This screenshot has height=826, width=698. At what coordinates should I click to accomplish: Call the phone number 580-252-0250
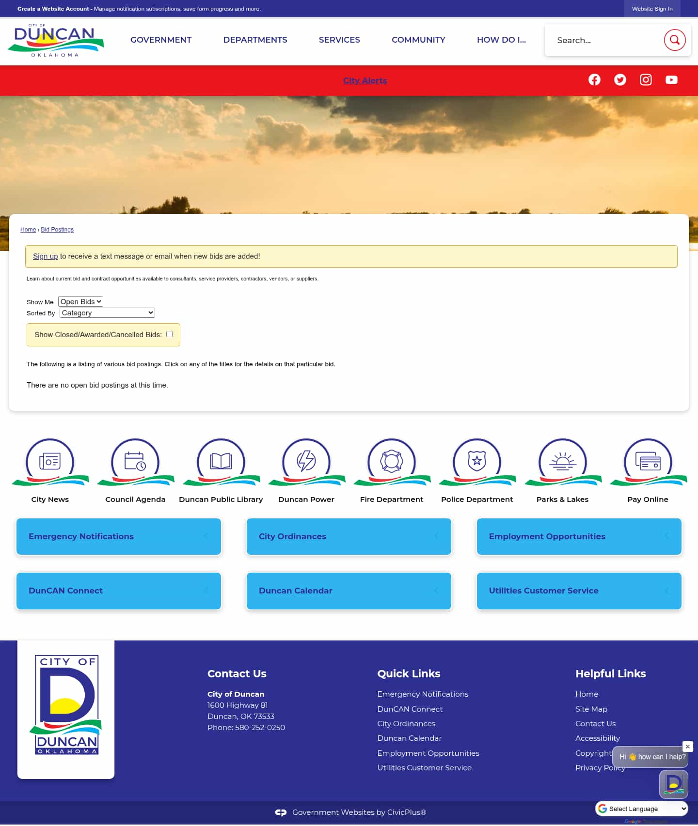(x=260, y=728)
